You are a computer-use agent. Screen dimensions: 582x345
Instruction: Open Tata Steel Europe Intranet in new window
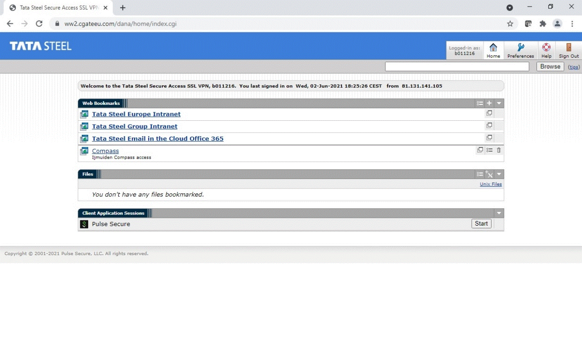tap(489, 113)
